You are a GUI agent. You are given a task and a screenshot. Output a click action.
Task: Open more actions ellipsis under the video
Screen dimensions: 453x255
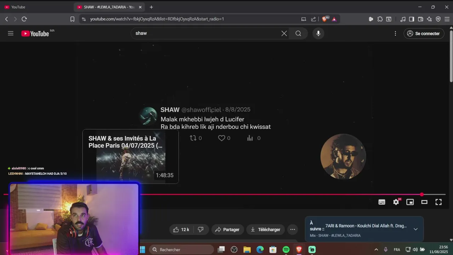click(x=293, y=229)
